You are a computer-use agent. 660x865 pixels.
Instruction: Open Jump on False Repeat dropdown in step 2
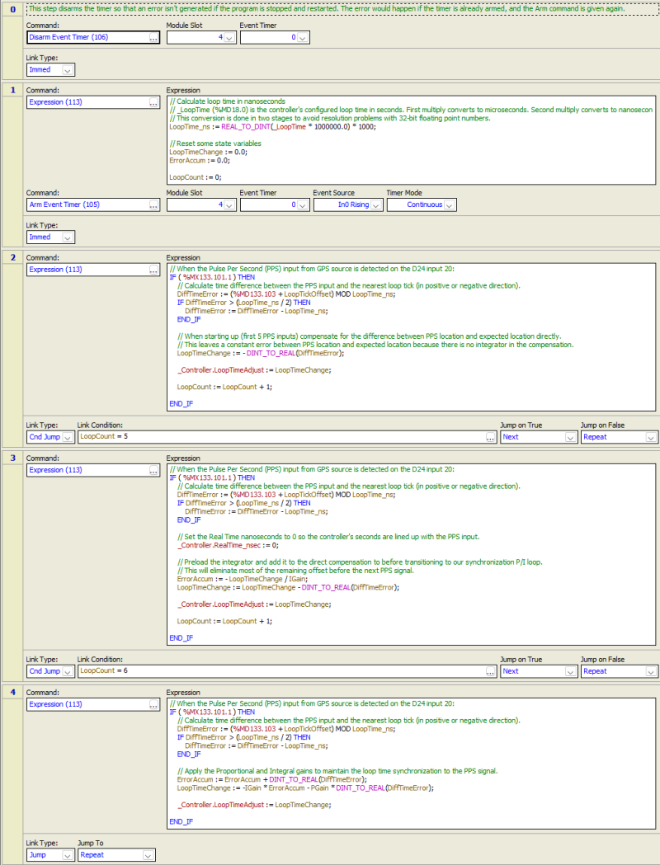click(x=651, y=437)
